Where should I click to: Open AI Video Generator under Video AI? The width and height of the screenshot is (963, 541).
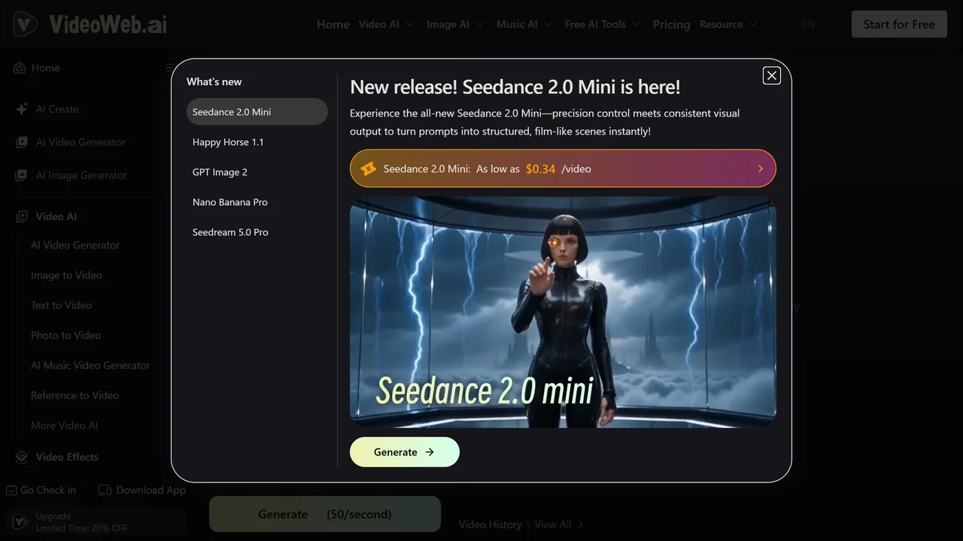(75, 245)
